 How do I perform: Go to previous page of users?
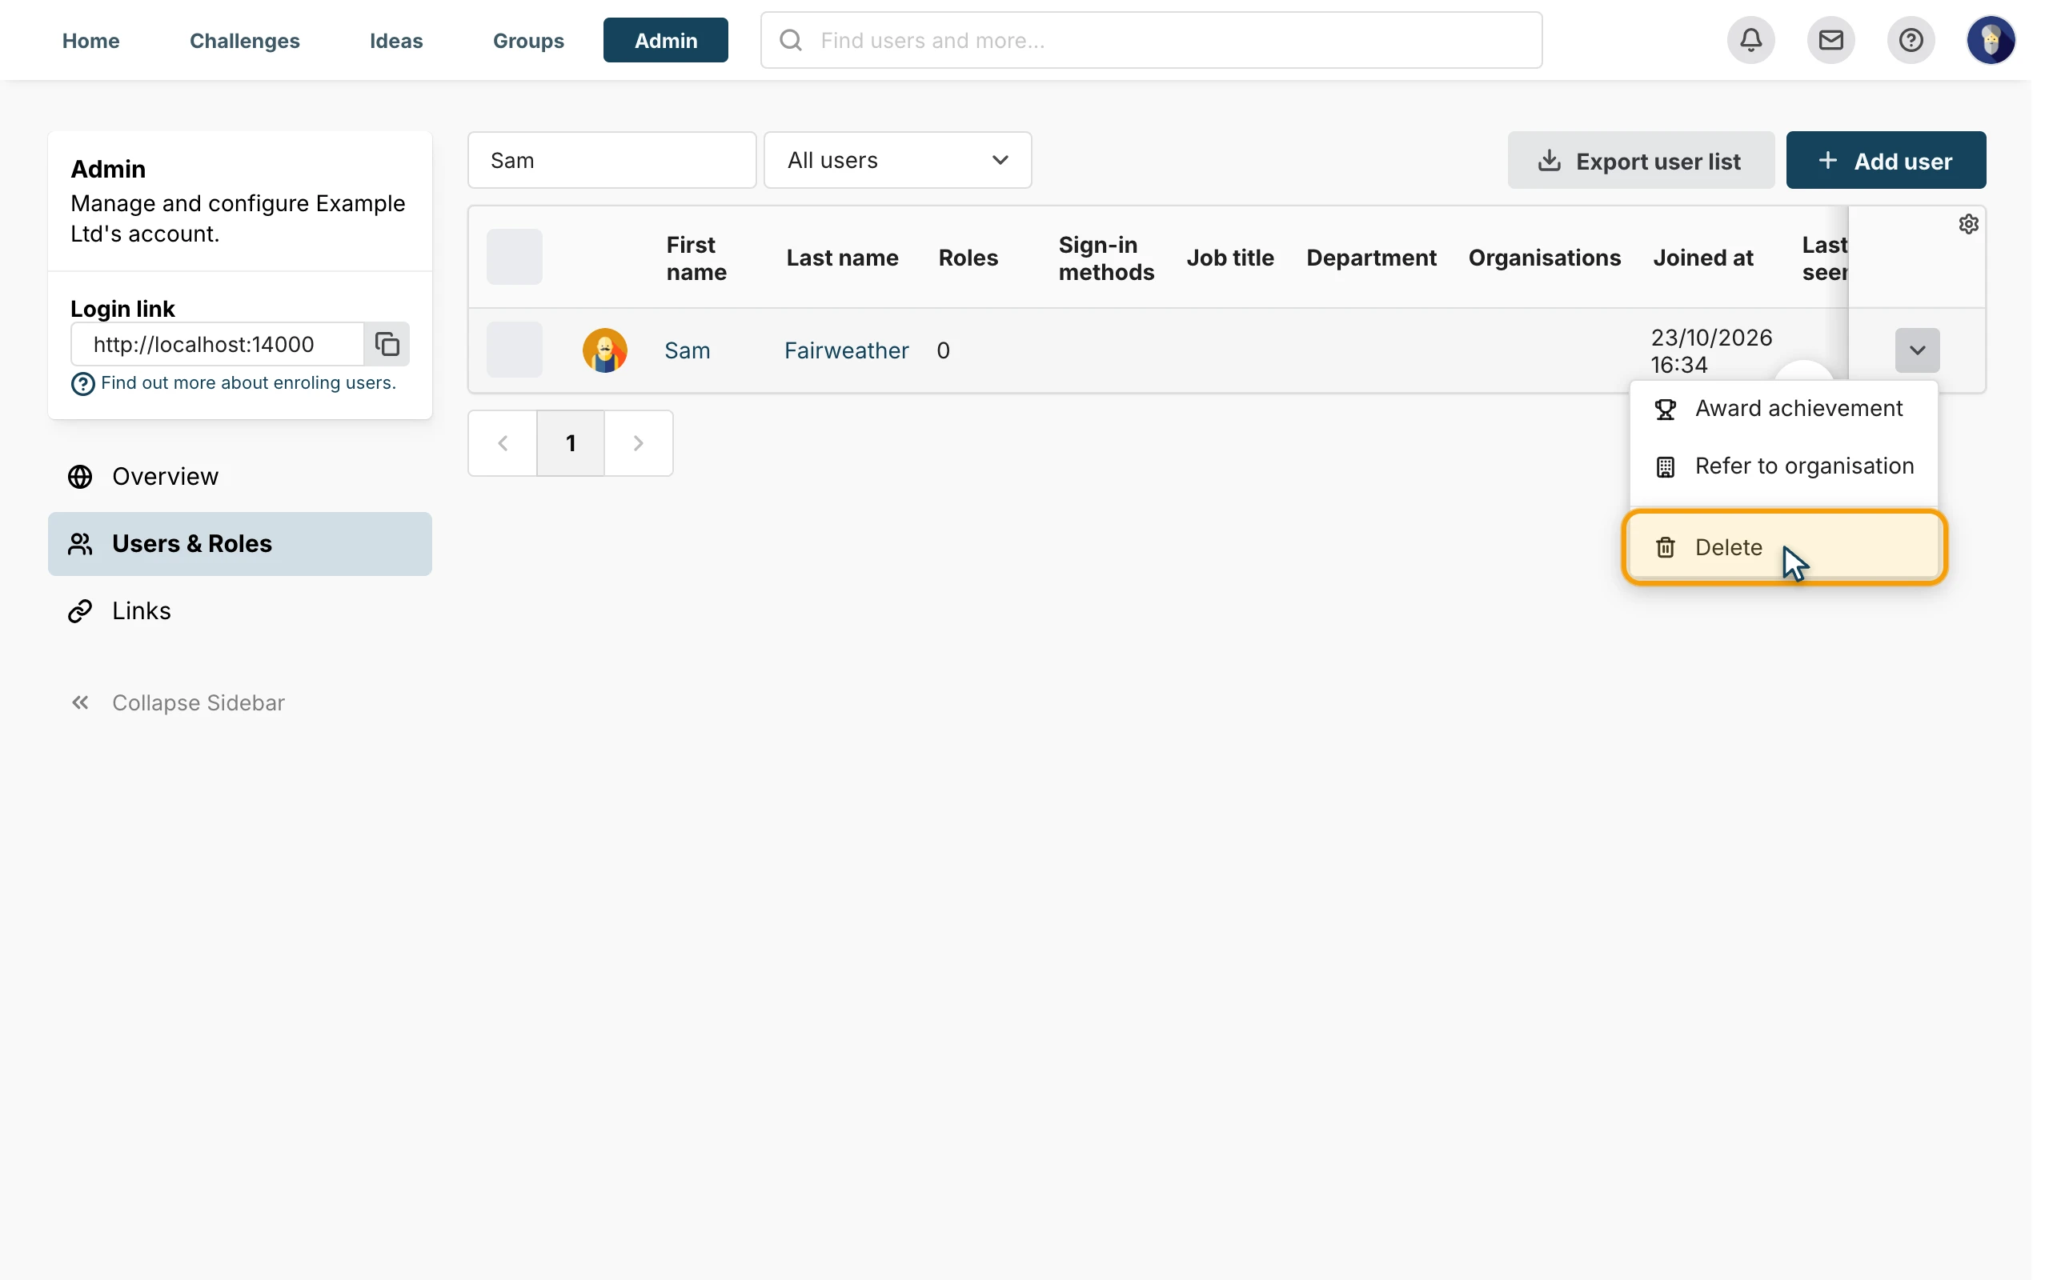click(x=503, y=443)
